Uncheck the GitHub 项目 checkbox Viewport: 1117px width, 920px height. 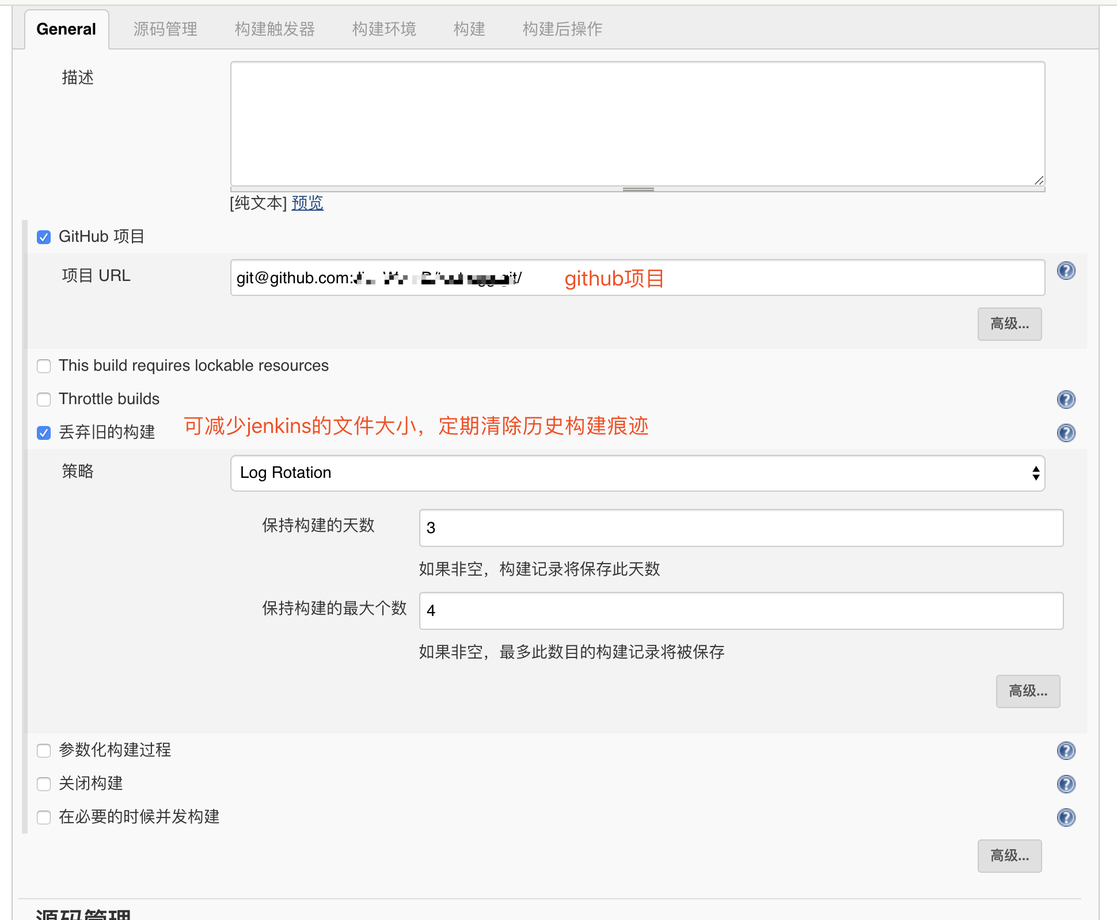pyautogui.click(x=44, y=237)
